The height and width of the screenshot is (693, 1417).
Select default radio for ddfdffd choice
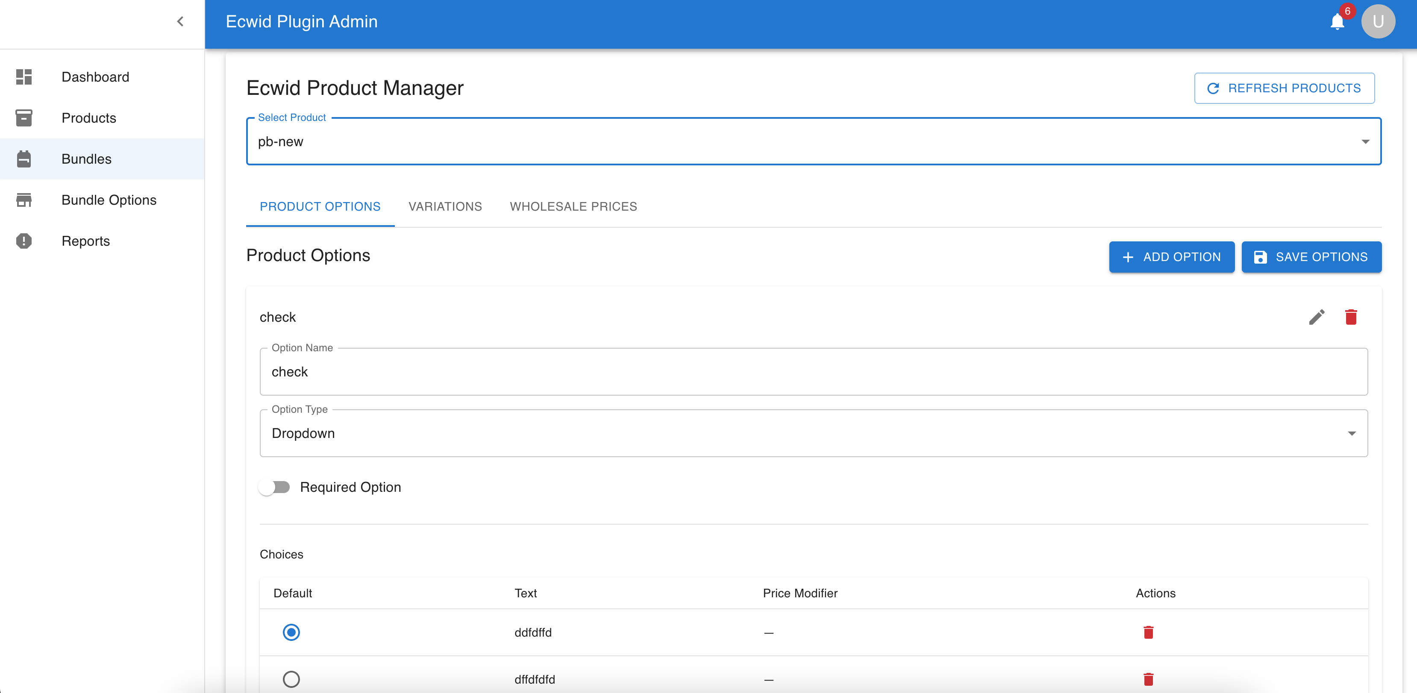[291, 632]
